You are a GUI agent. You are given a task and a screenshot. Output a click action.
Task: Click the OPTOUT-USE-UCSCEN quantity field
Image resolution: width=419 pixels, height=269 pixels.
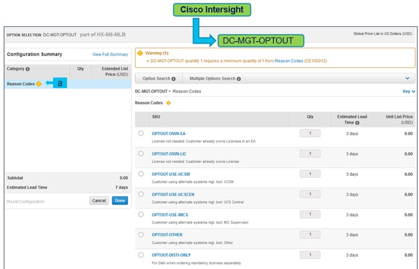coord(310,194)
